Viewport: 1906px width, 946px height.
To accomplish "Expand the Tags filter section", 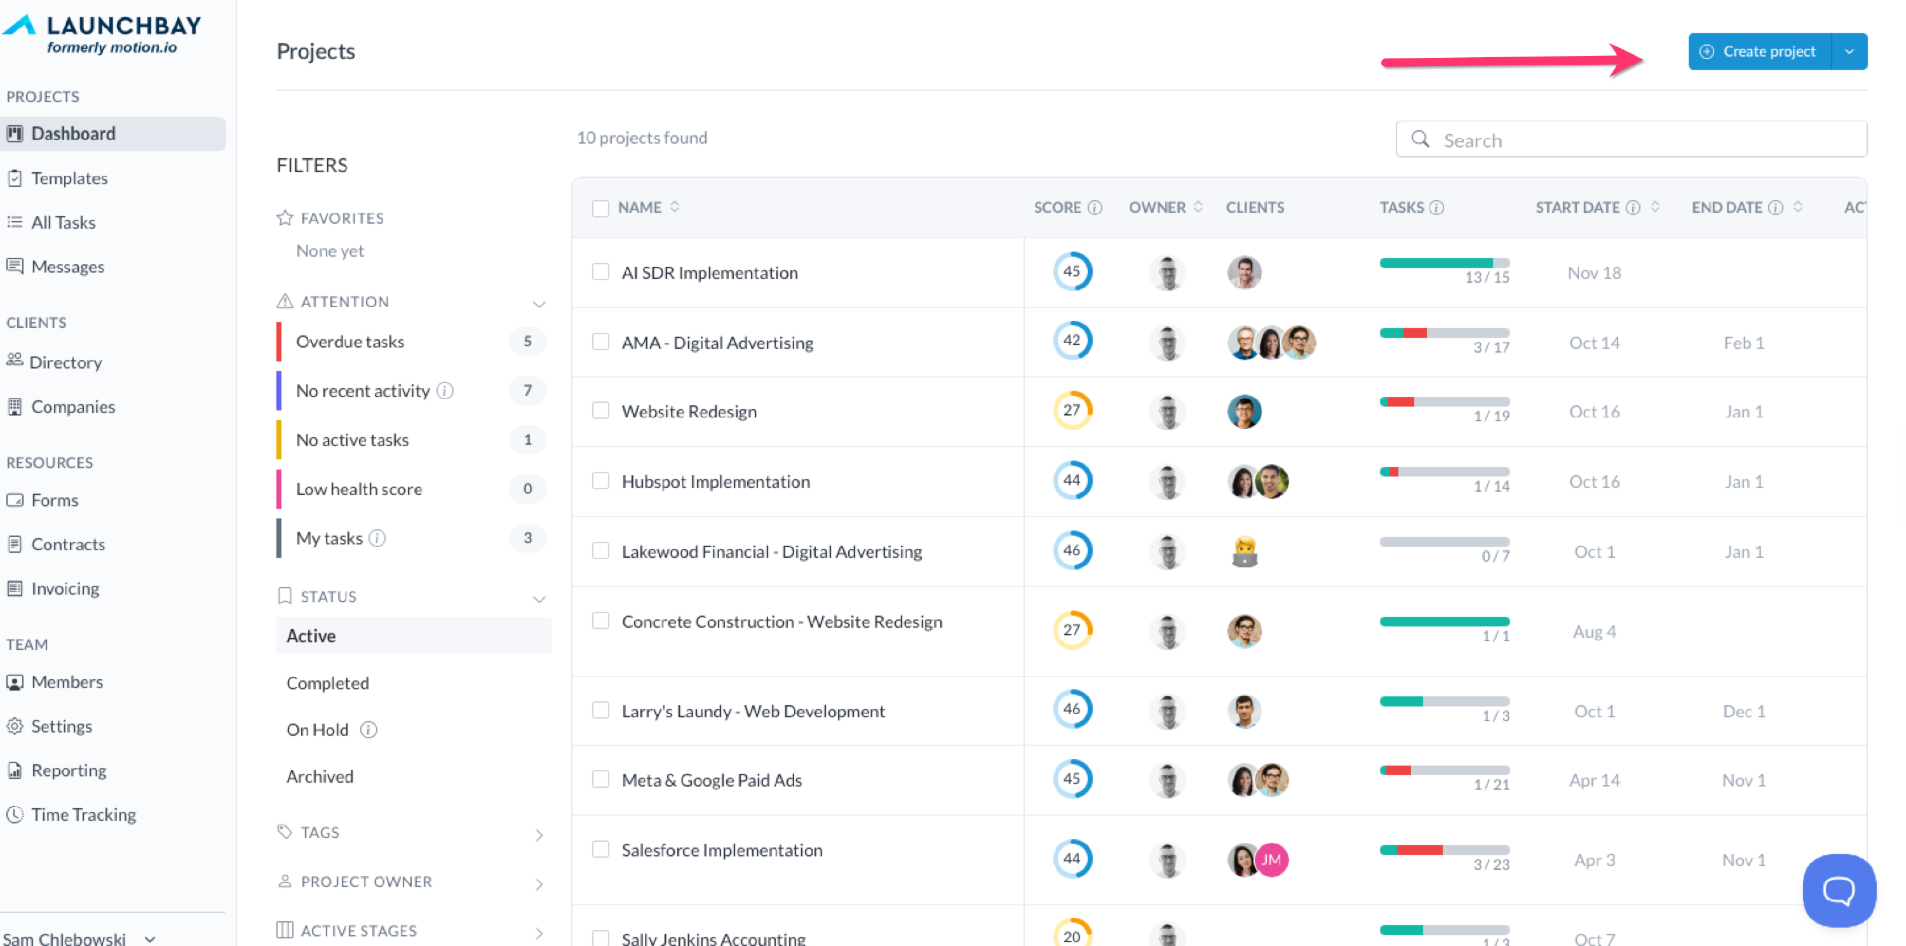I will pyautogui.click(x=539, y=835).
